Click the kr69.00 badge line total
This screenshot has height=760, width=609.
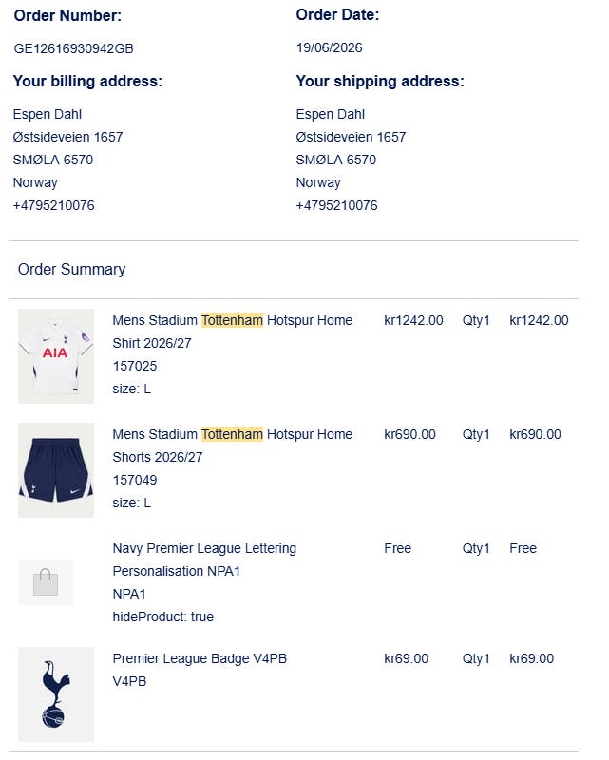click(531, 658)
